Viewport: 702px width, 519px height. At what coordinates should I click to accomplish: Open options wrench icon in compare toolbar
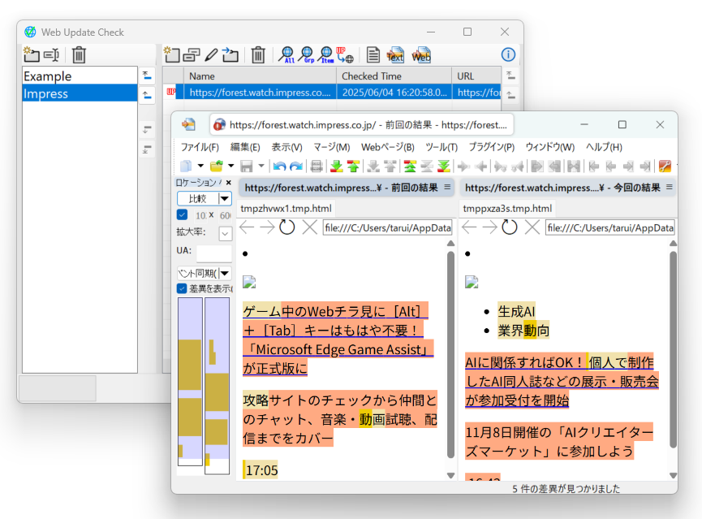point(665,167)
